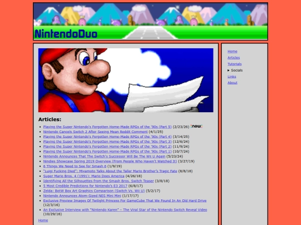The image size is (301, 225).
Task: Open Nintendo Cancels Switch 2 article
Action: point(95,132)
